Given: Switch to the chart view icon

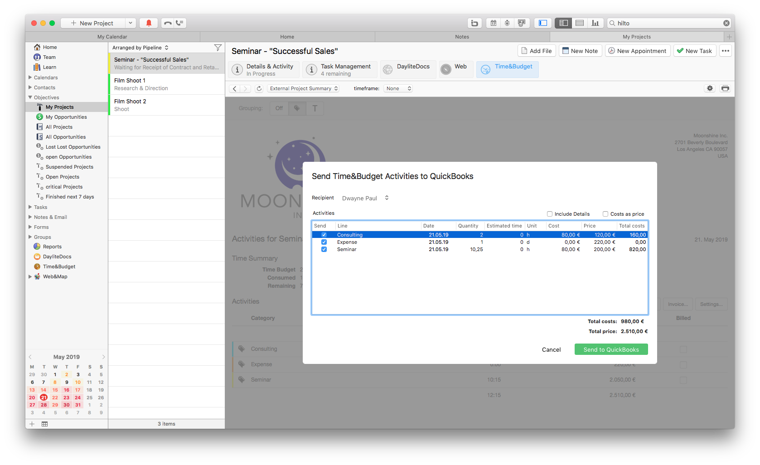Looking at the screenshot, I should coord(595,23).
